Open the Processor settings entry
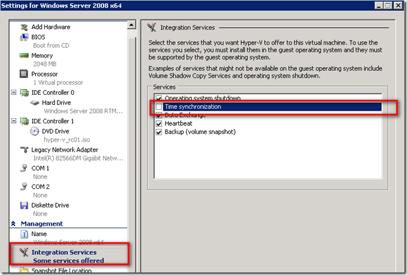Viewport: 407px width, 275px height. click(44, 74)
